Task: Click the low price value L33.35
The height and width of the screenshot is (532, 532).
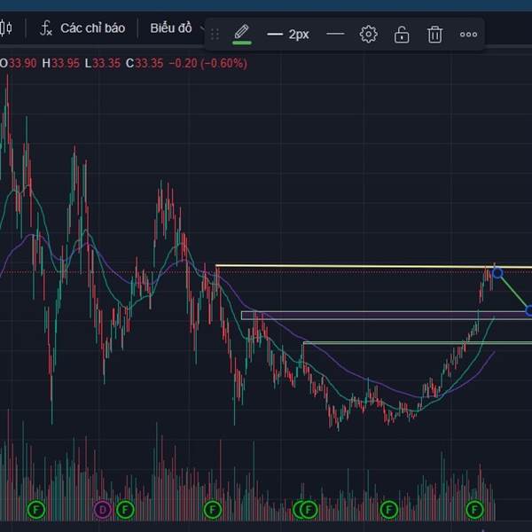Action: coord(103,64)
